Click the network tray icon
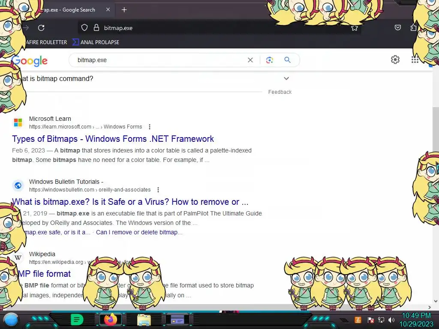Viewport: 439px width, 329px height. click(381, 320)
